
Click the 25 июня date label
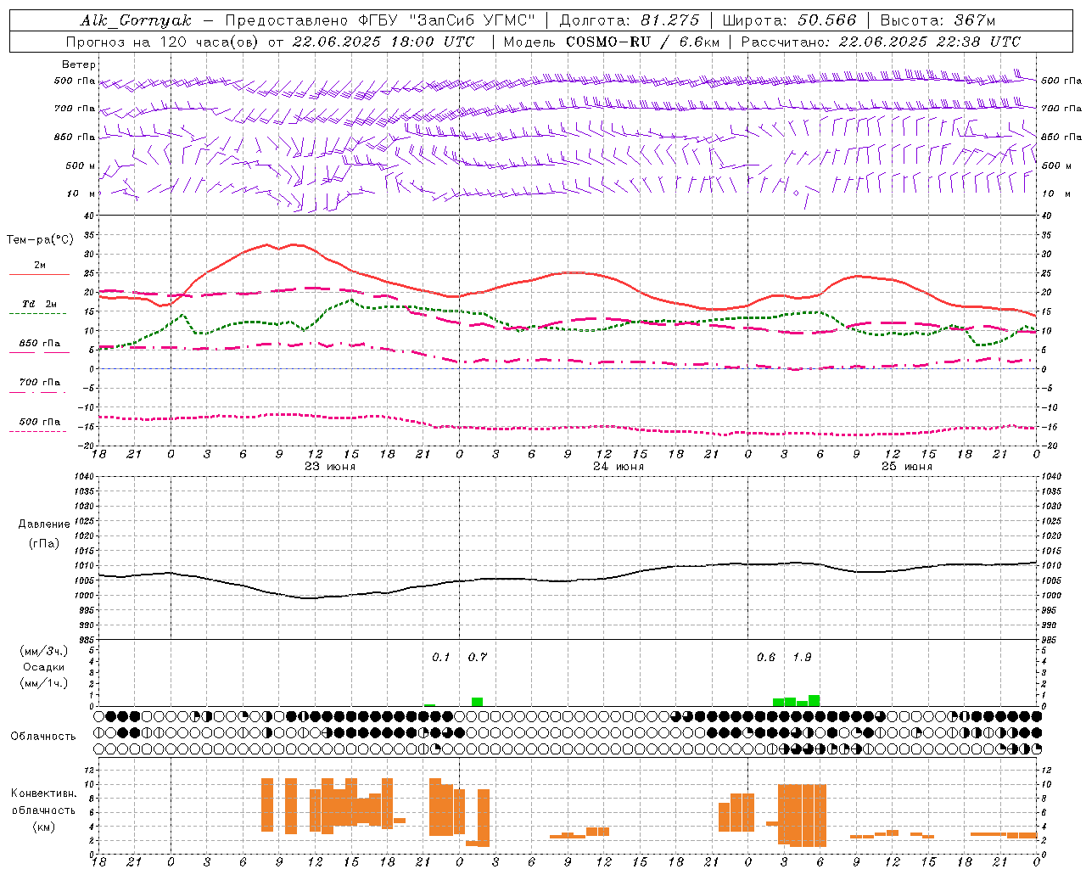[x=907, y=467]
